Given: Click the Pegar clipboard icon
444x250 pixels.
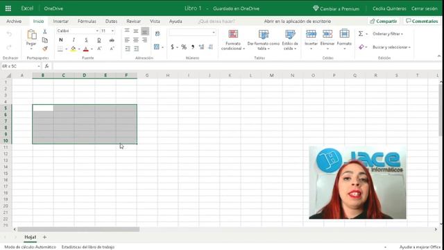Looking at the screenshot, I should [x=31, y=35].
